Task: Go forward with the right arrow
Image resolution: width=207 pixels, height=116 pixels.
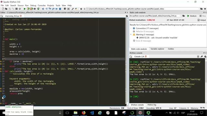Action: (x=84, y=9)
